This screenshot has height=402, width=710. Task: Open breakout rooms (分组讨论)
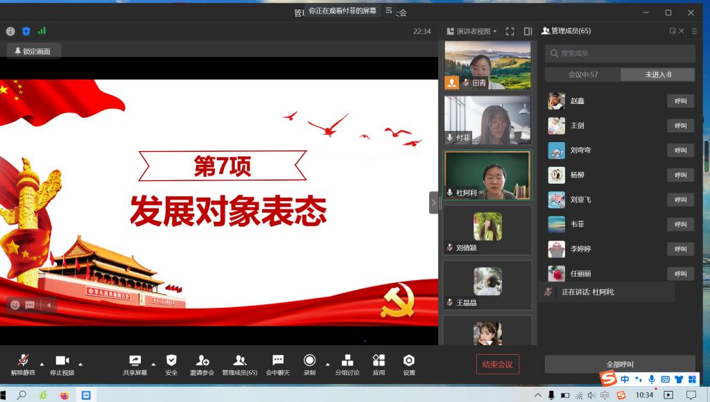click(347, 364)
